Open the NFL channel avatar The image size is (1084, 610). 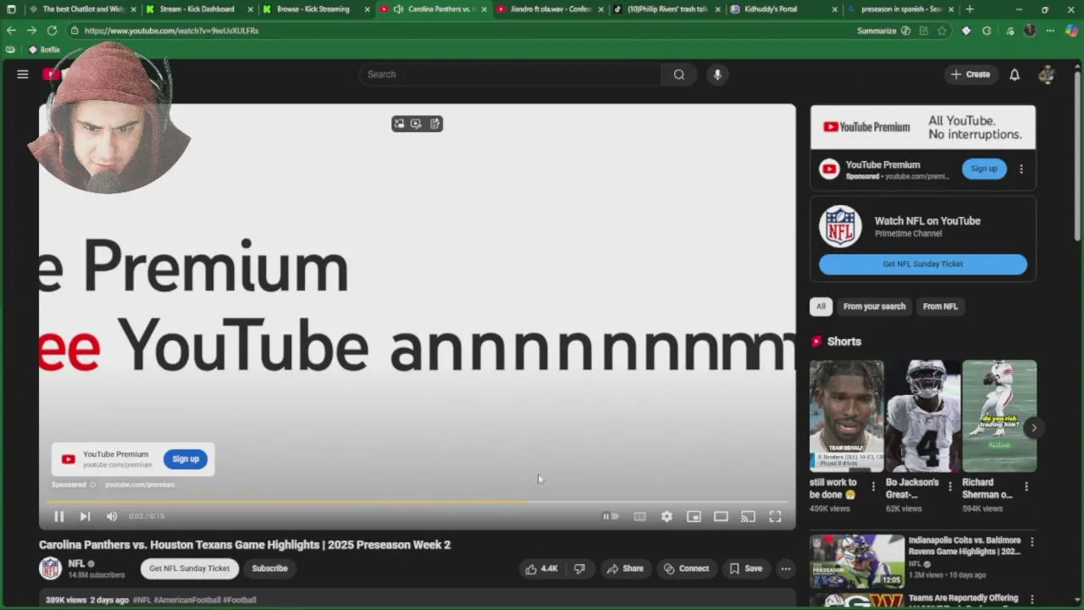(51, 568)
